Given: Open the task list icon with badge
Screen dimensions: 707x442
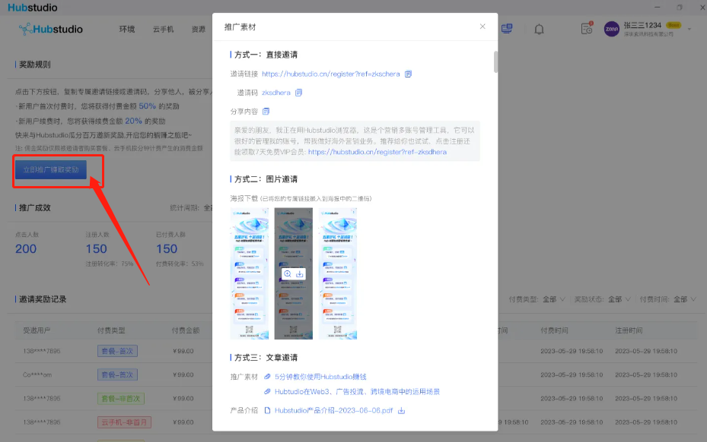Looking at the screenshot, I should (587, 28).
